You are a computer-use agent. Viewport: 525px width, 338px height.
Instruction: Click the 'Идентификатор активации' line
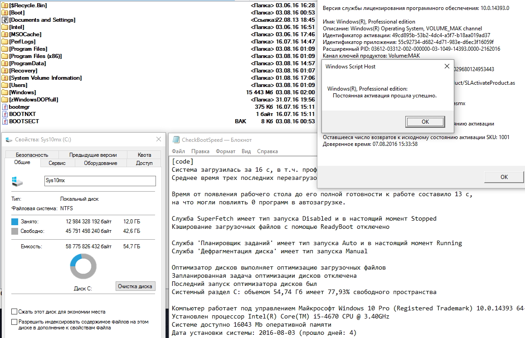[407, 35]
